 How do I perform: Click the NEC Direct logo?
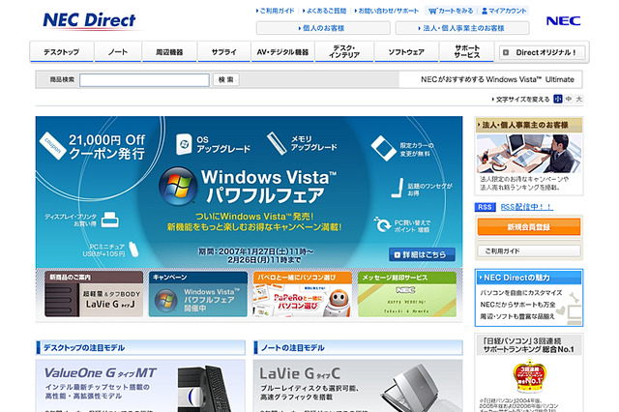tap(89, 20)
